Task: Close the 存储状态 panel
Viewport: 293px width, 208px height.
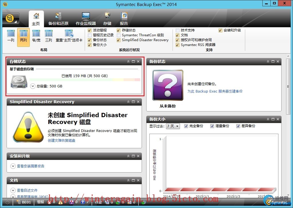Action: point(138,61)
